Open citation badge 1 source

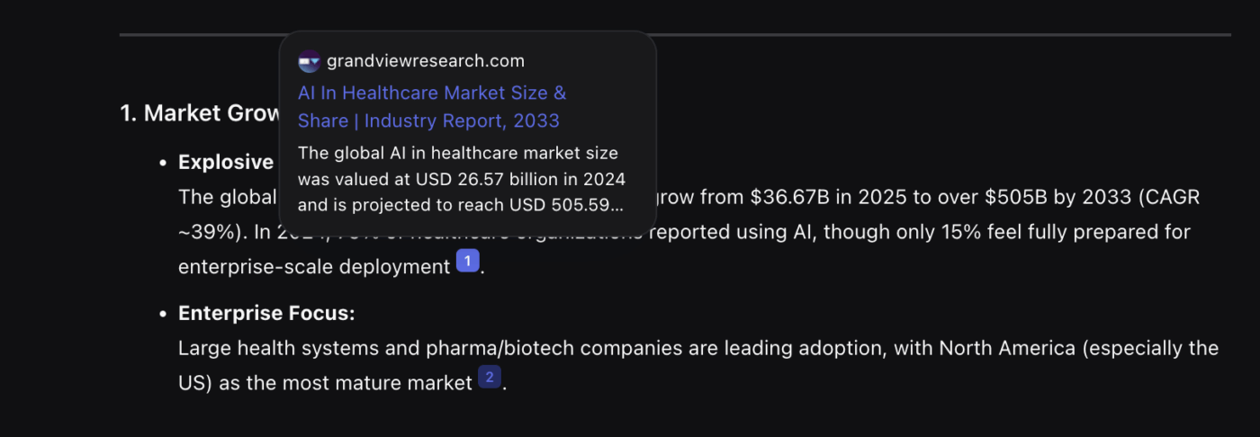click(467, 262)
